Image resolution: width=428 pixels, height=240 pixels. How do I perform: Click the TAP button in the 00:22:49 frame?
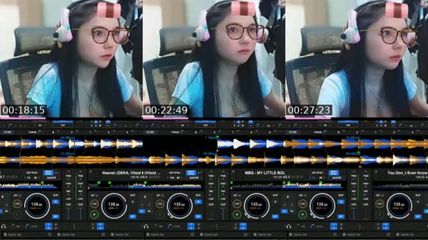(x=205, y=125)
